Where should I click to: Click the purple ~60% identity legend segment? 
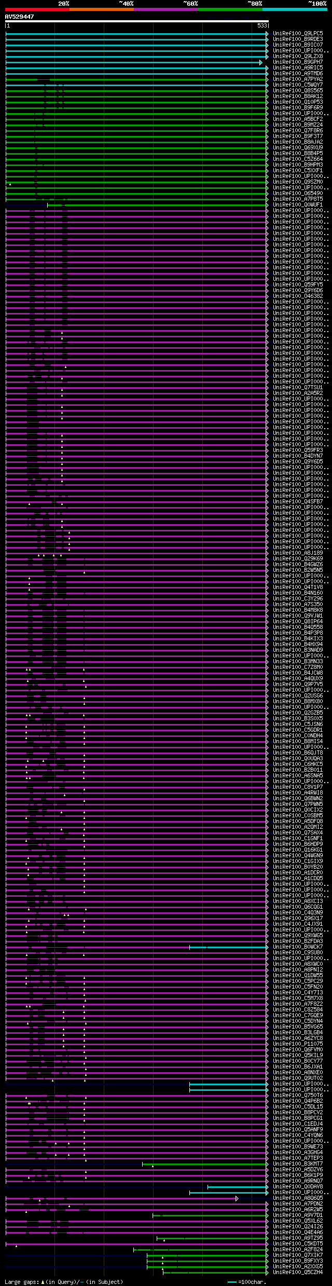(166, 9)
